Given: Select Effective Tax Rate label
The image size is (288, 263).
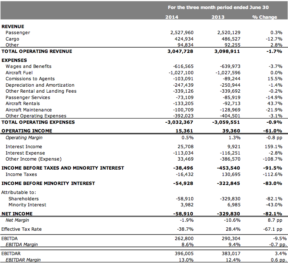Looking at the screenshot, I should tap(21, 229).
